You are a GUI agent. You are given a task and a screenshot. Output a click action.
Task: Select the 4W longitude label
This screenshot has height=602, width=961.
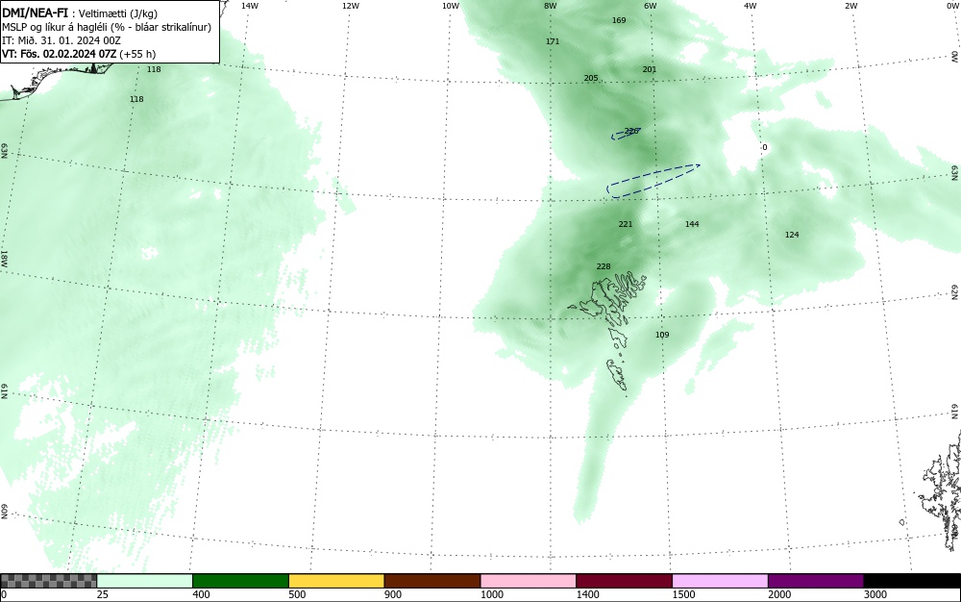[751, 6]
